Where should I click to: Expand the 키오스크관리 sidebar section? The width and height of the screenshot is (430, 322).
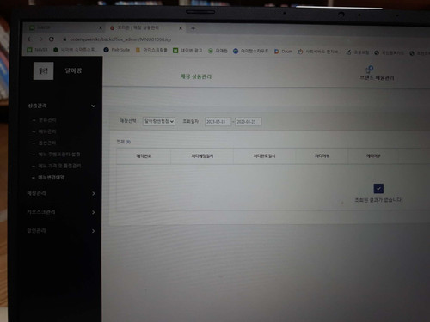(61, 212)
